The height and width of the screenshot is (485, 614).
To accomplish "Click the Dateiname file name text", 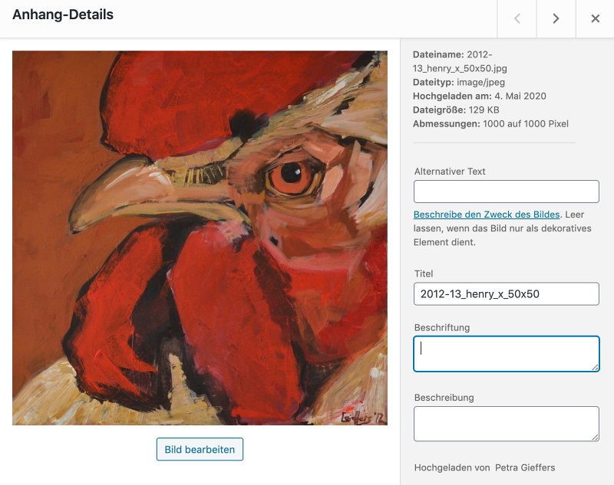I will click(453, 61).
